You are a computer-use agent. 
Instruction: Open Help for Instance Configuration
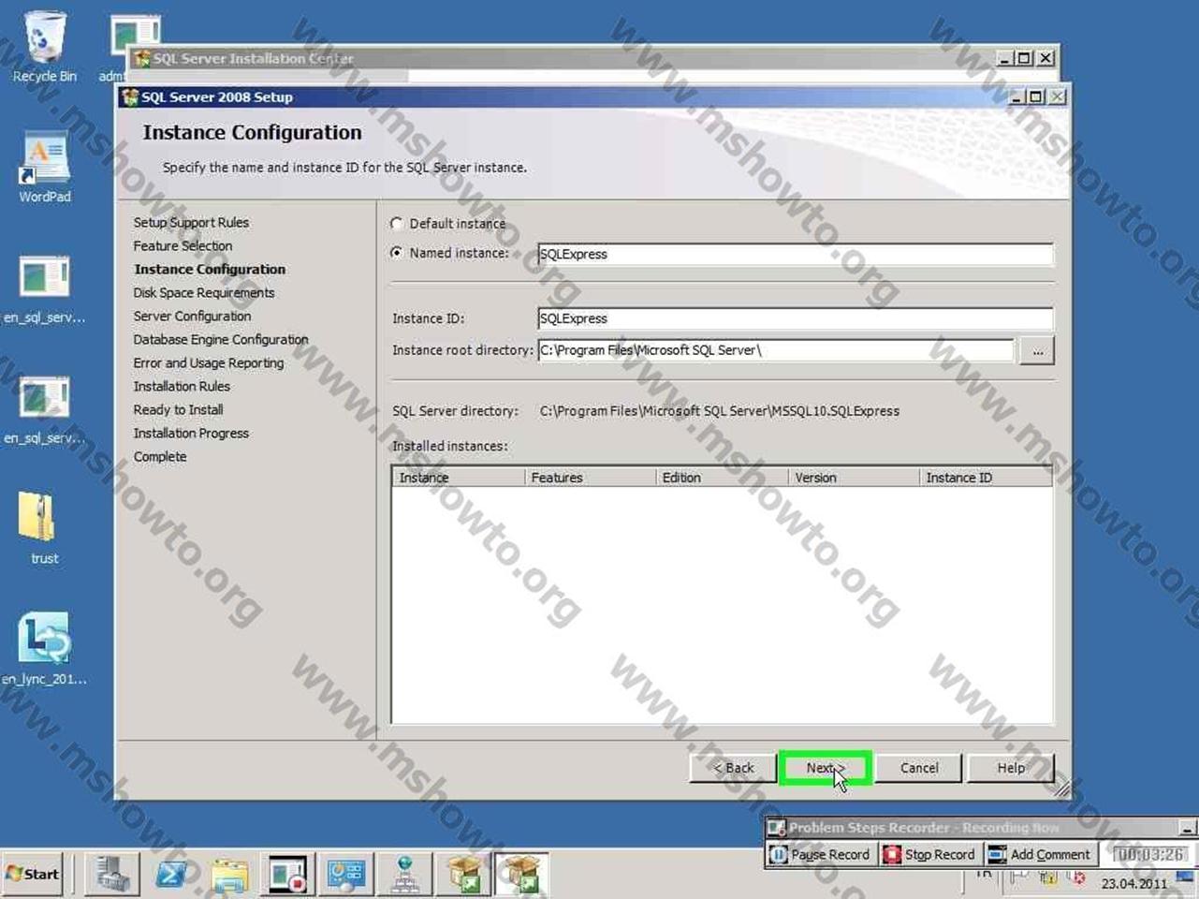pos(1011,768)
